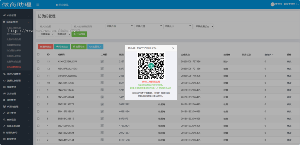Open 批量导入防伪码 in the sidebar
300x145 pixels.
14,56
